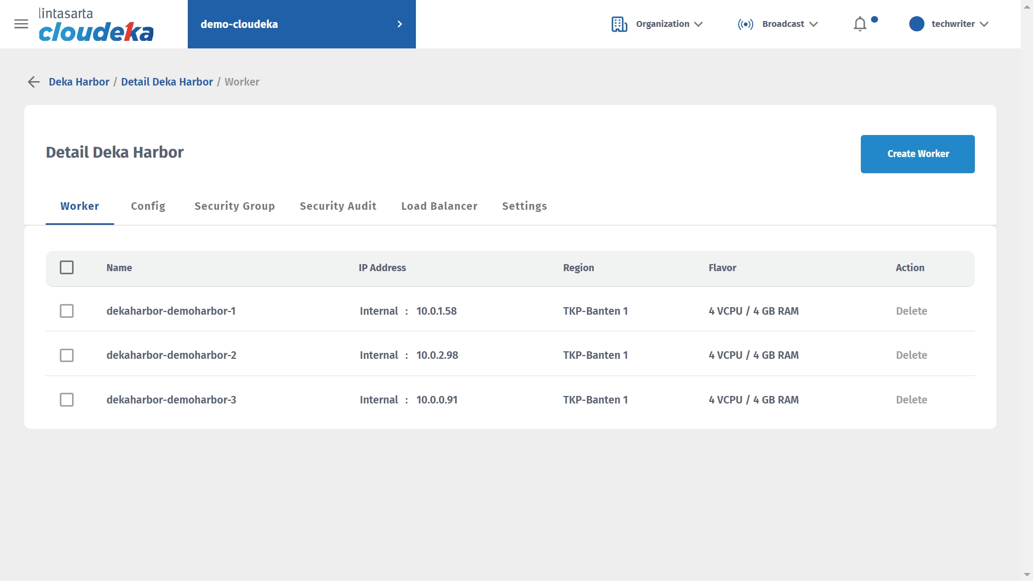Switch to the Security Group tab
The image size is (1033, 581).
pyautogui.click(x=235, y=206)
